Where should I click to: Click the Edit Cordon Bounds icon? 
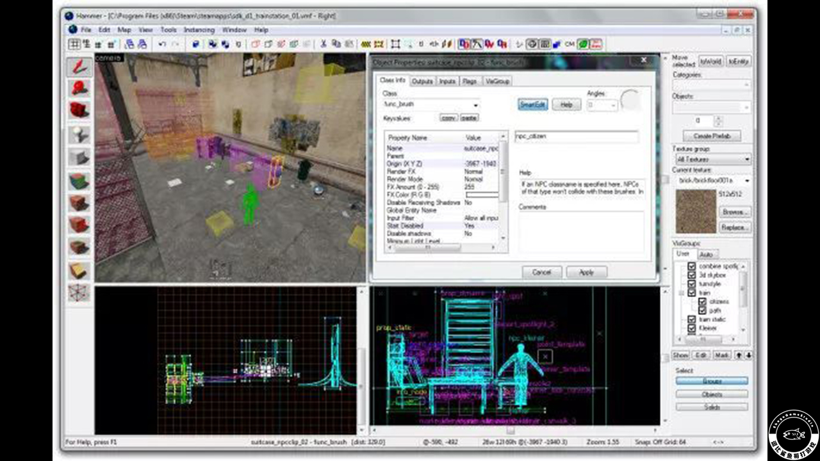[x=379, y=44]
